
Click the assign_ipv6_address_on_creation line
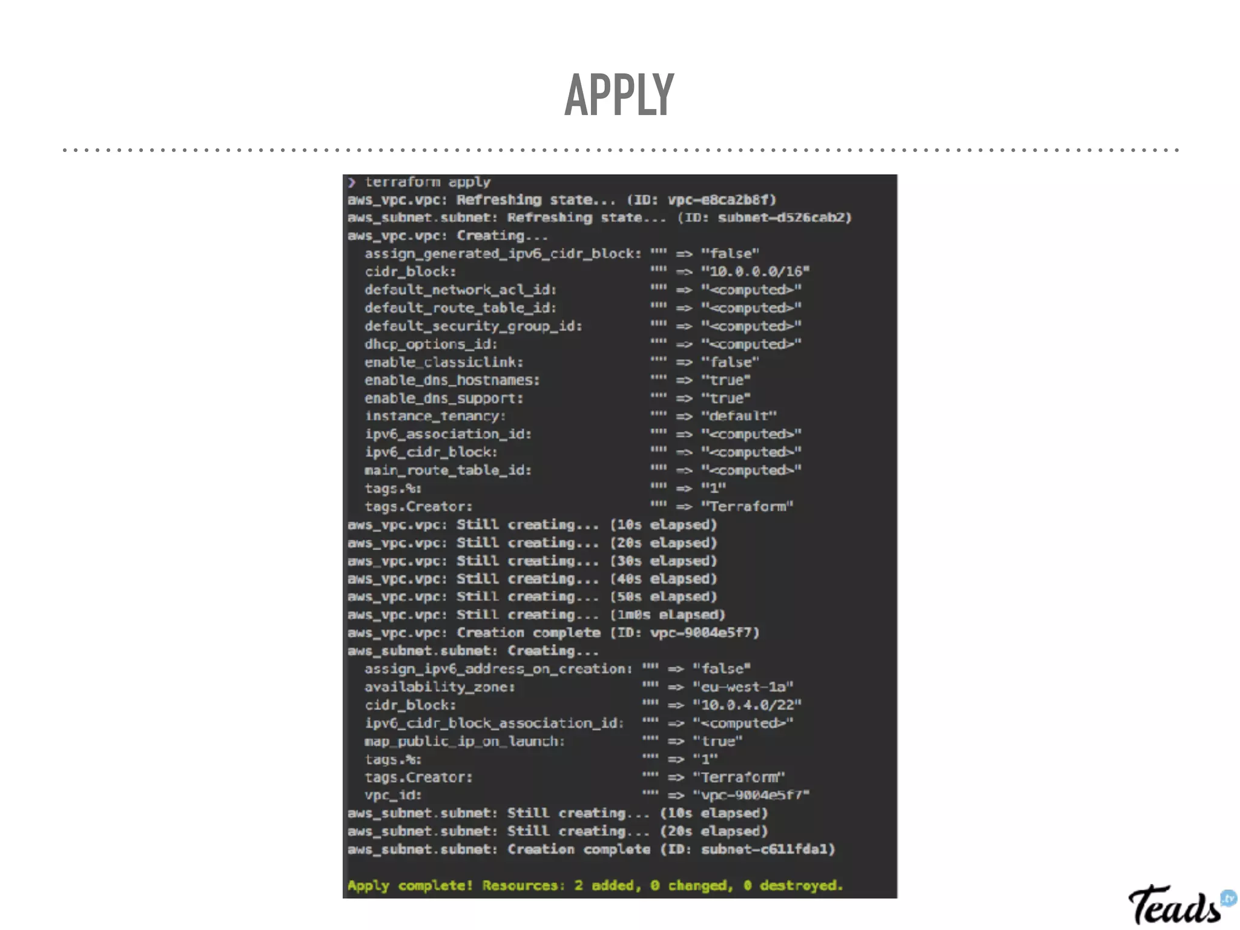click(557, 669)
